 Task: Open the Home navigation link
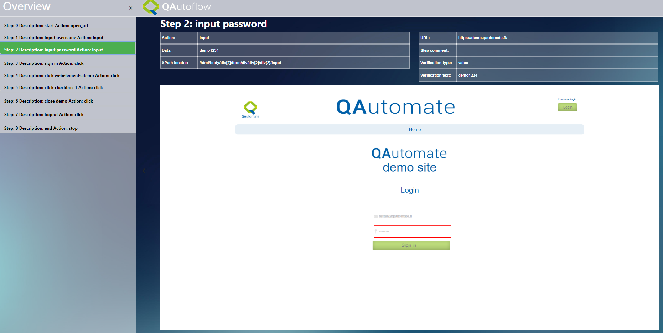(x=415, y=130)
